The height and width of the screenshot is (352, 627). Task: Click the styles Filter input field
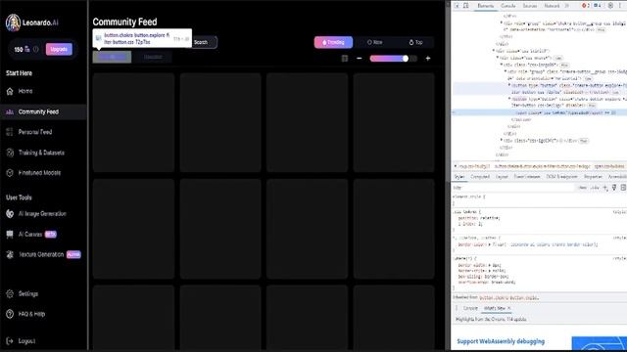click(513, 188)
